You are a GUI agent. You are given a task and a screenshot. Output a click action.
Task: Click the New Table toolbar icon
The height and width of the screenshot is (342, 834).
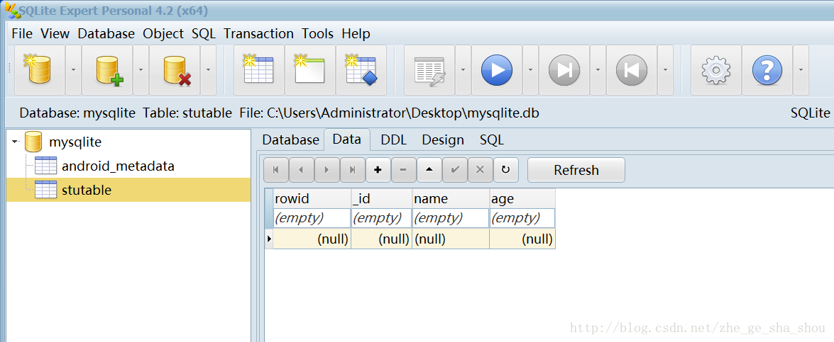[x=258, y=70]
